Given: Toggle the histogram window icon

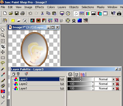Looking at the screenshot, I should click(94, 13).
